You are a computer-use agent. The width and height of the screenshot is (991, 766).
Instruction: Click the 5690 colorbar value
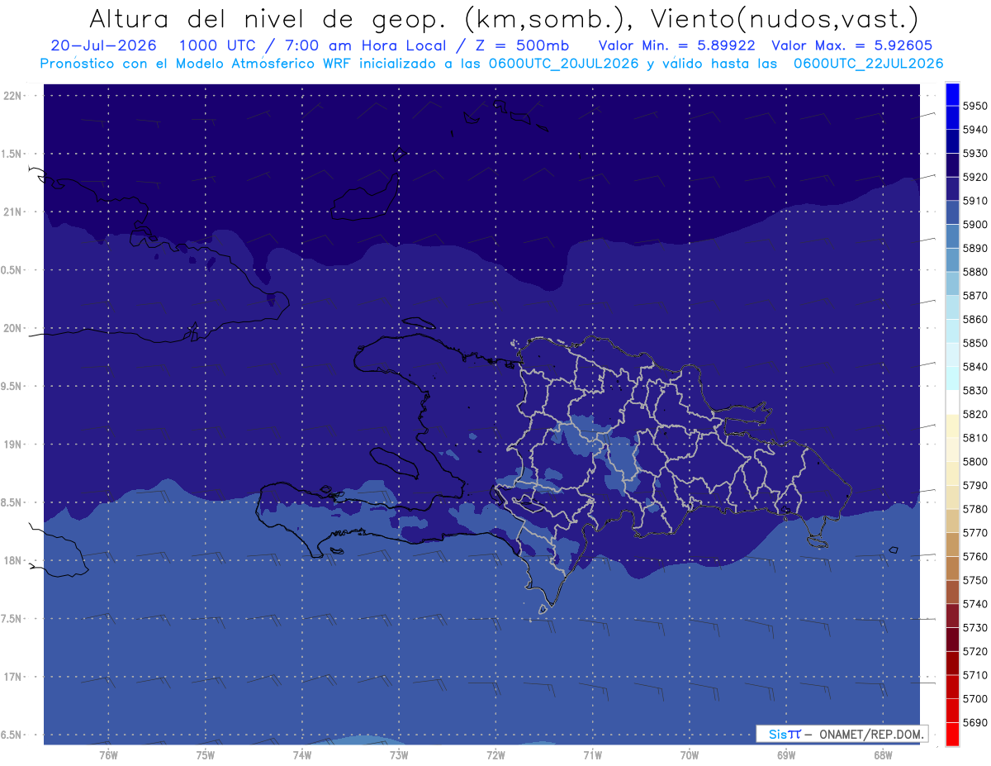(974, 723)
